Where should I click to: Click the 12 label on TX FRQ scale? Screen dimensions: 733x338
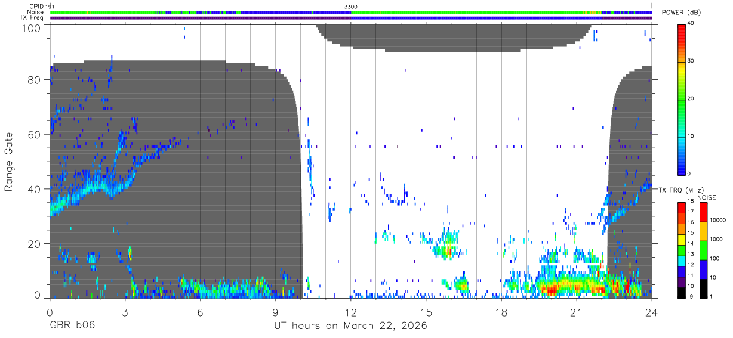pos(691,265)
